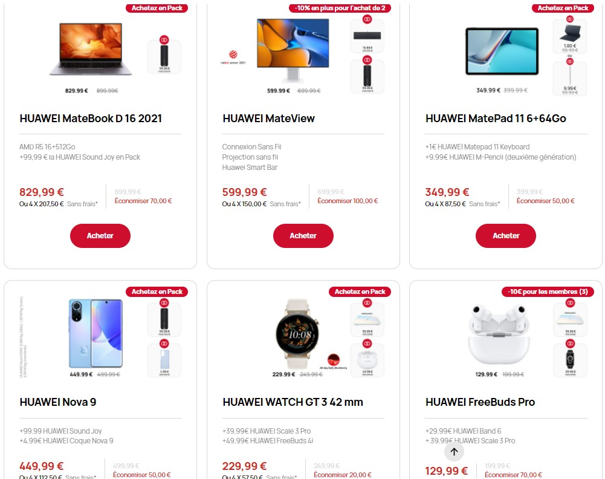This screenshot has height=479, width=605.
Task: Click Acheter for HUAWEI MateView
Action: 303,236
